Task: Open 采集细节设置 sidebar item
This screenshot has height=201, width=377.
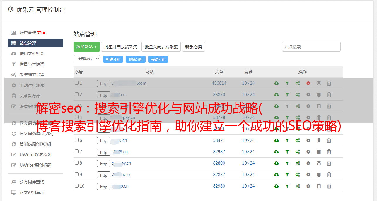Action: click(x=32, y=75)
